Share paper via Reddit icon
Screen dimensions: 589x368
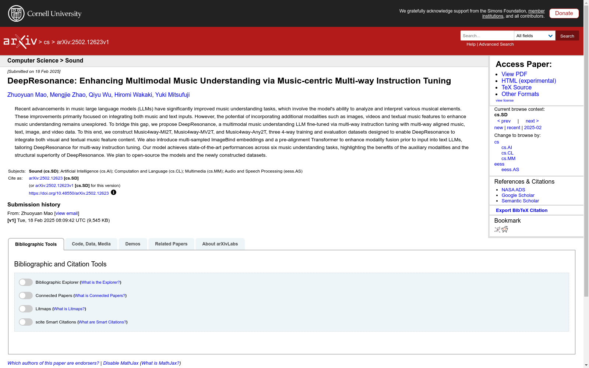(x=505, y=230)
